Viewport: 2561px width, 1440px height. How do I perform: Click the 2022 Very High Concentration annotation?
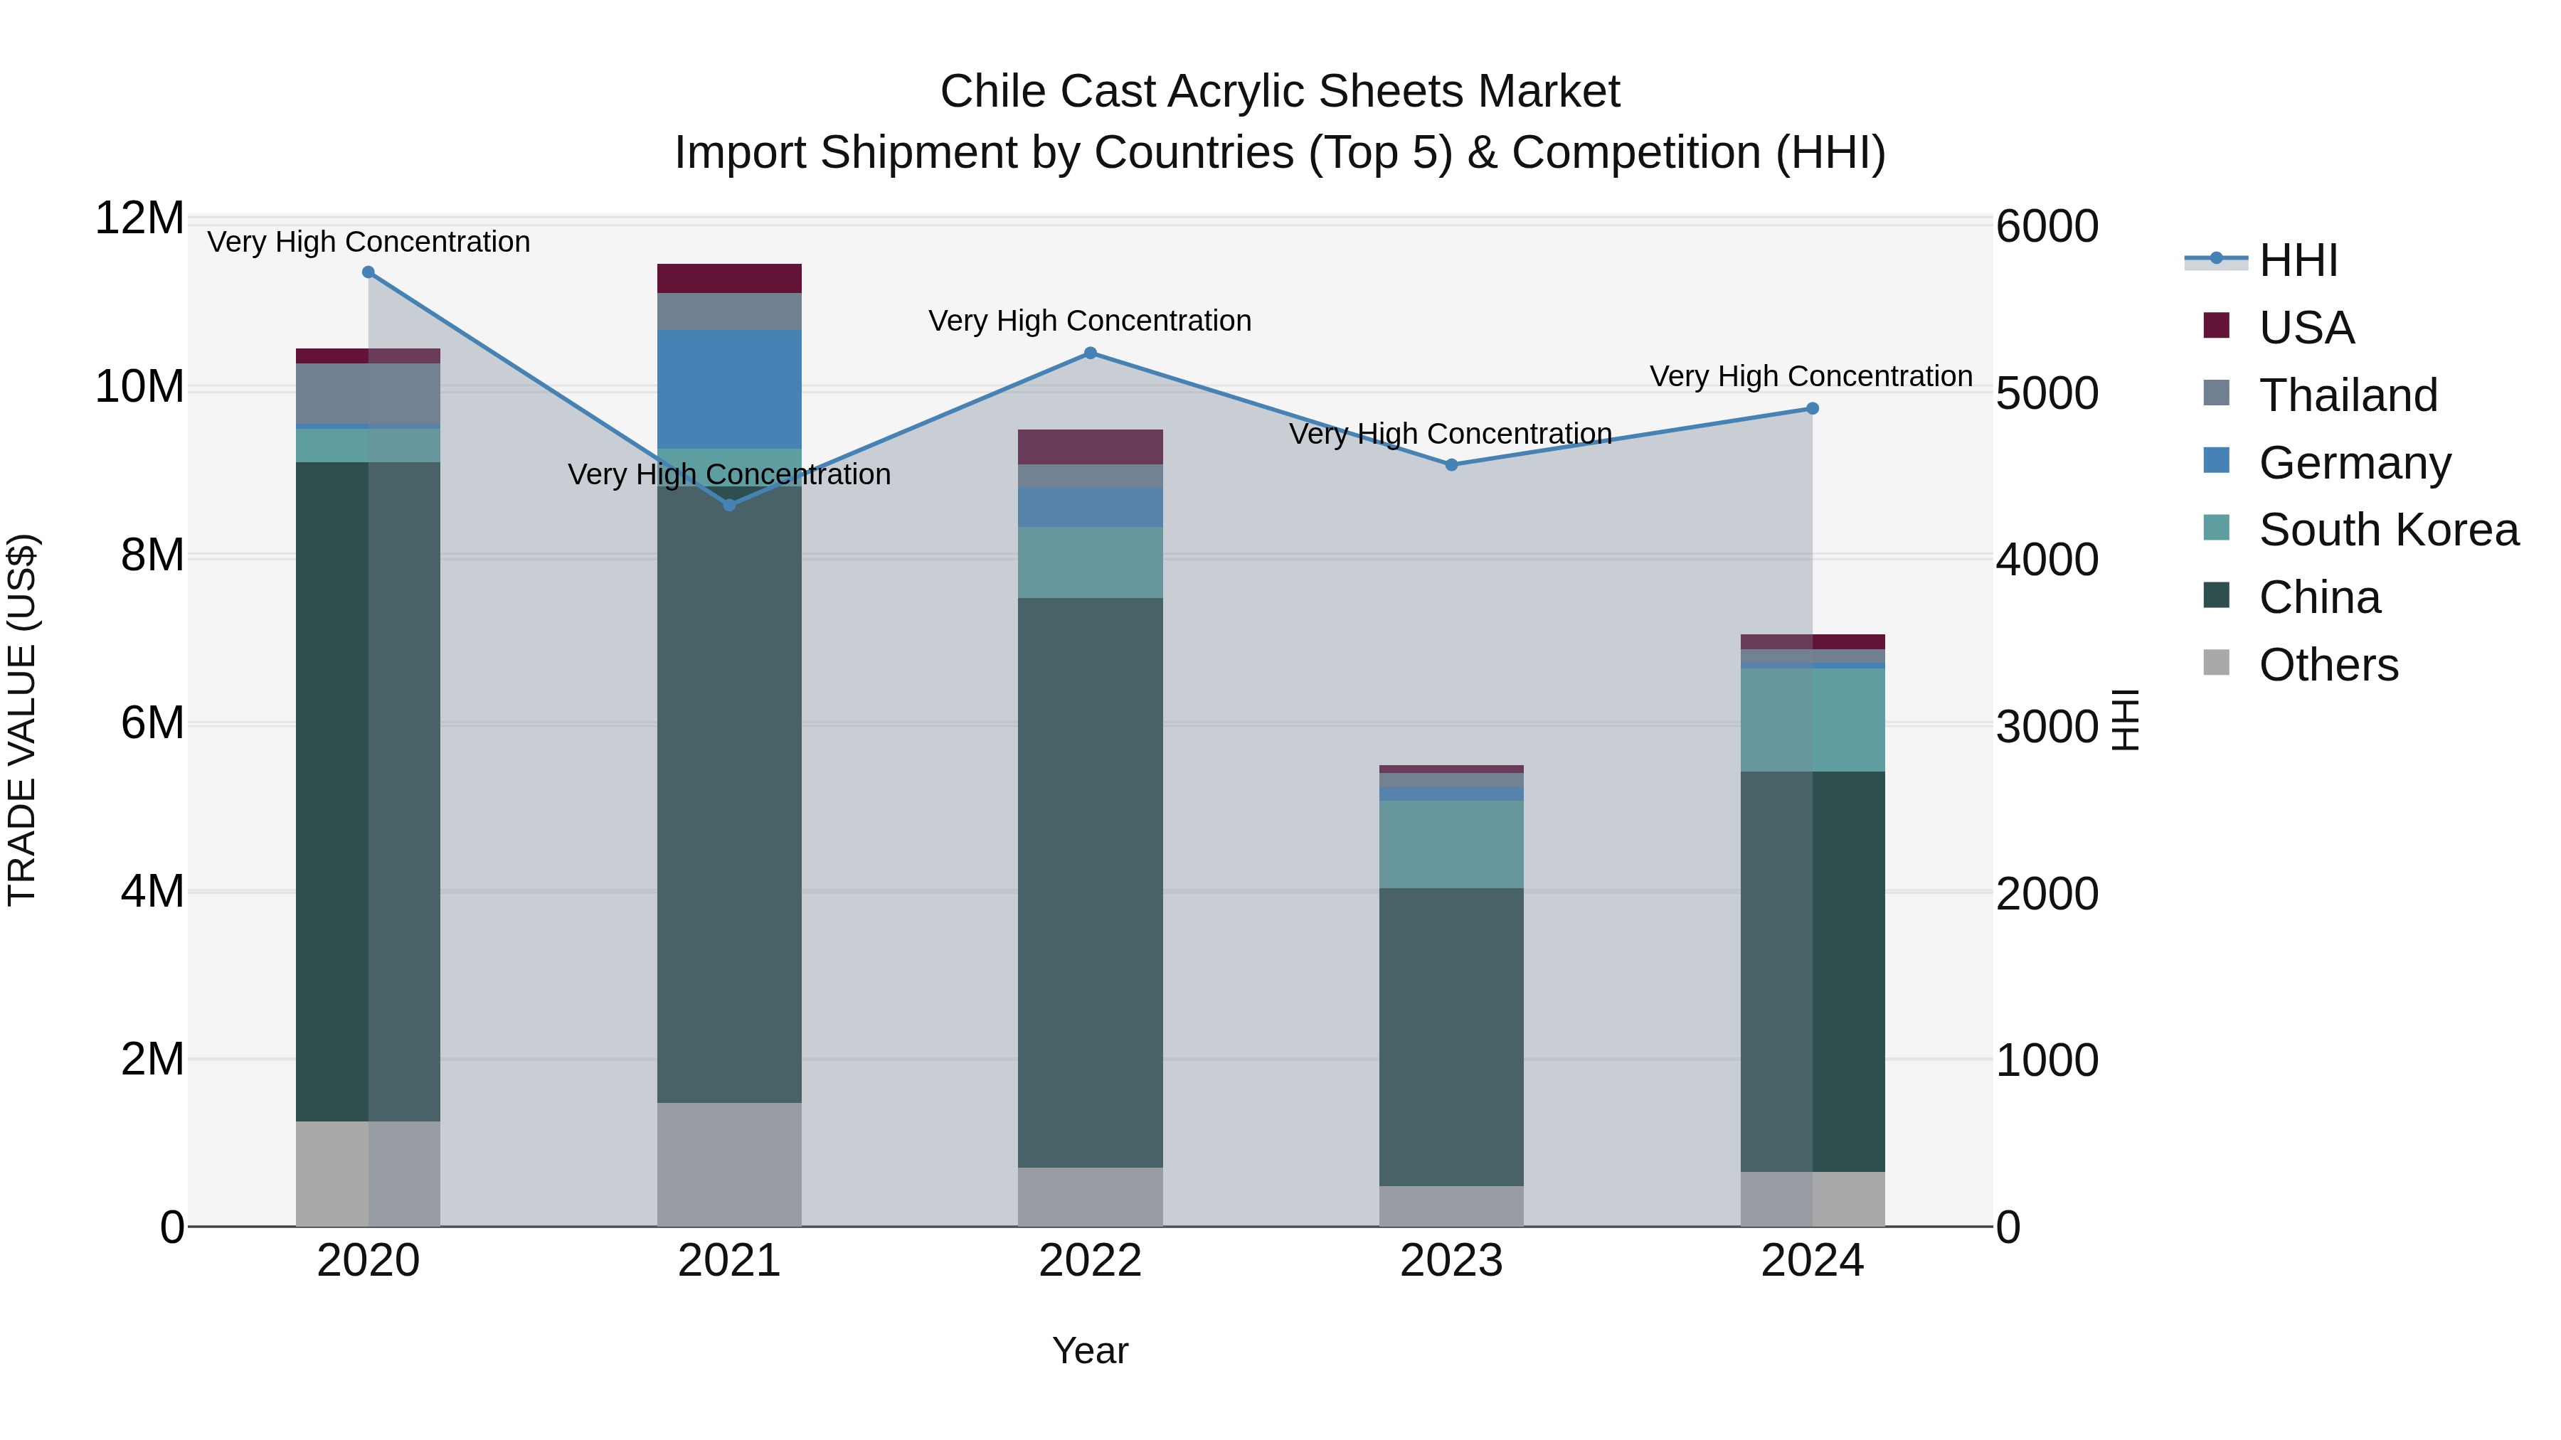[x=1091, y=321]
